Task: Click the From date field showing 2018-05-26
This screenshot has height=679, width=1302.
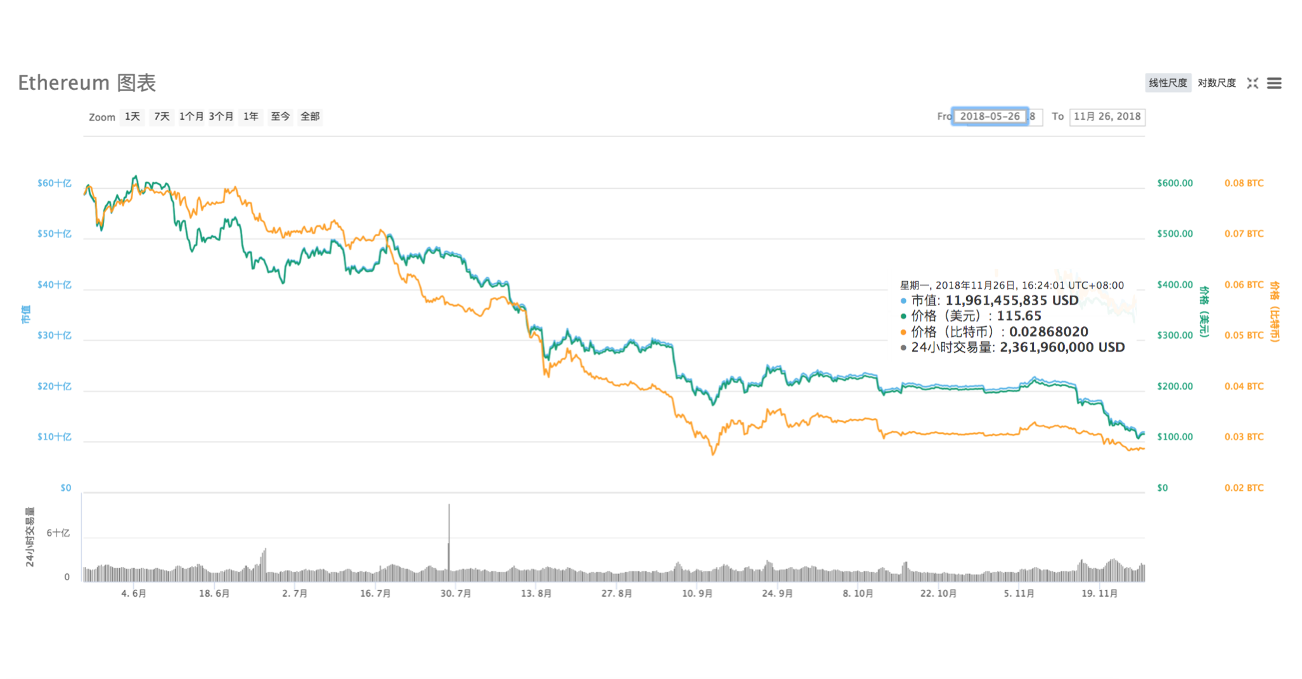Action: pos(989,117)
